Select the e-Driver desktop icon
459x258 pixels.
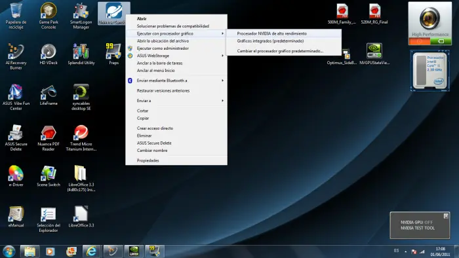pos(16,176)
